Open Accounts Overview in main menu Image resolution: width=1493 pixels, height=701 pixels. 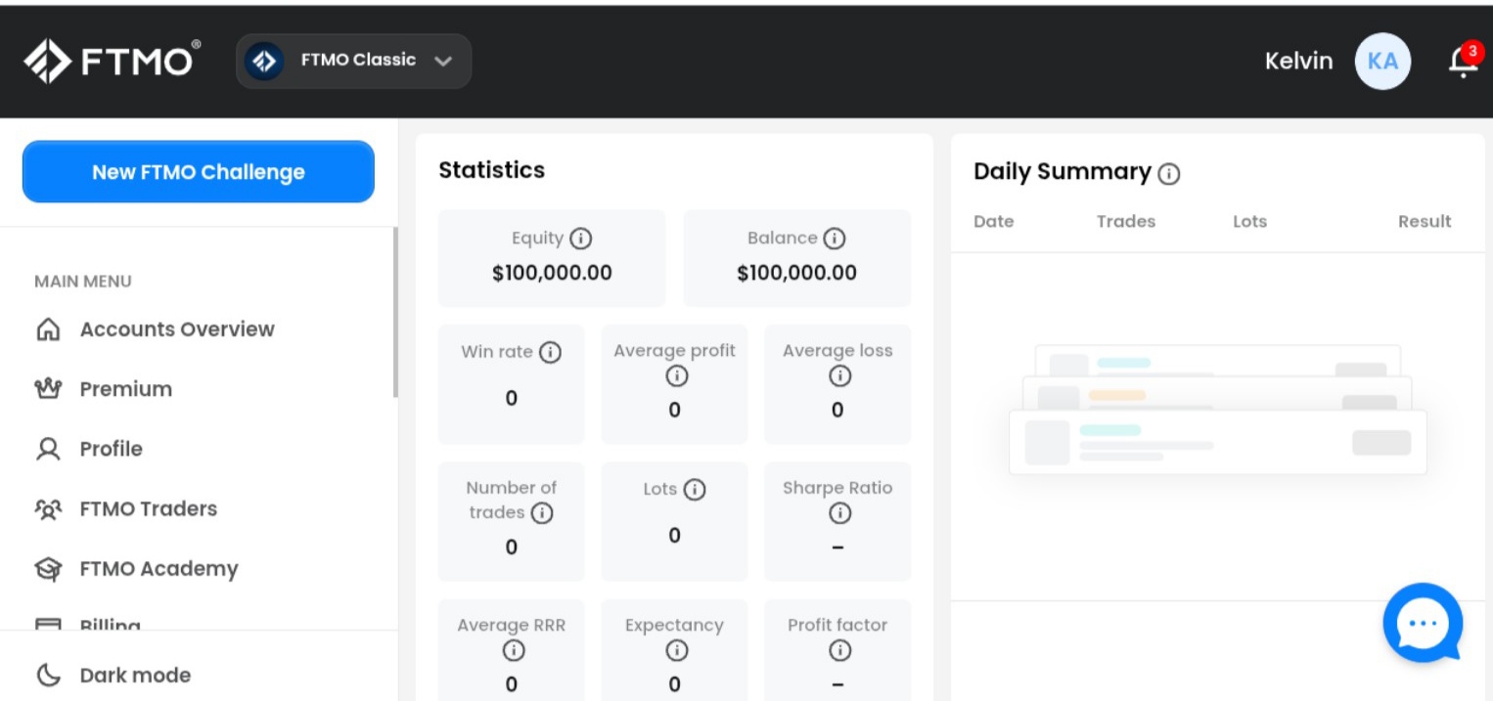click(x=155, y=329)
